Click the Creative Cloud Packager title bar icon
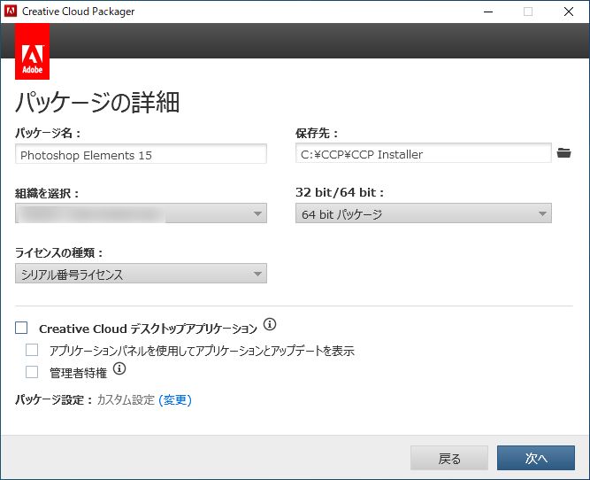Screen dimensions: 590x480 (11, 12)
